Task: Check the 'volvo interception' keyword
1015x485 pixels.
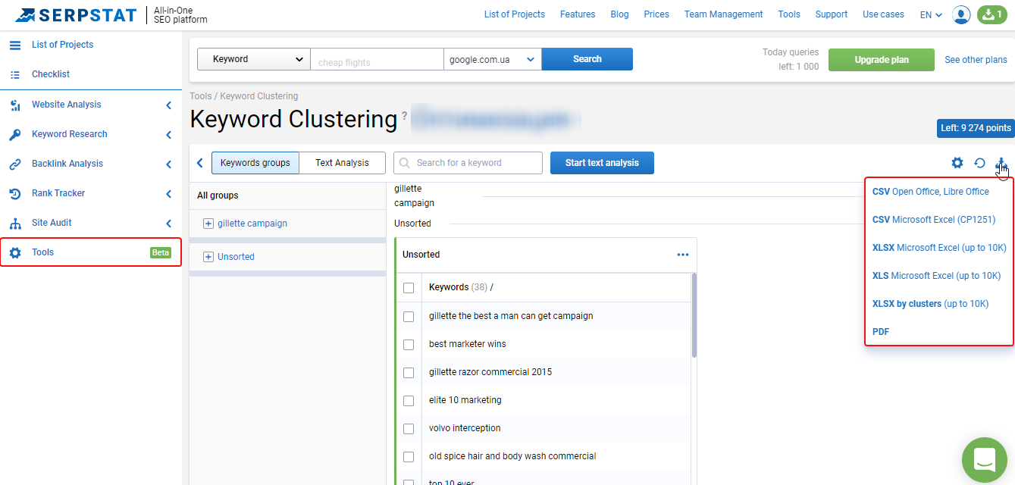Action: point(409,428)
